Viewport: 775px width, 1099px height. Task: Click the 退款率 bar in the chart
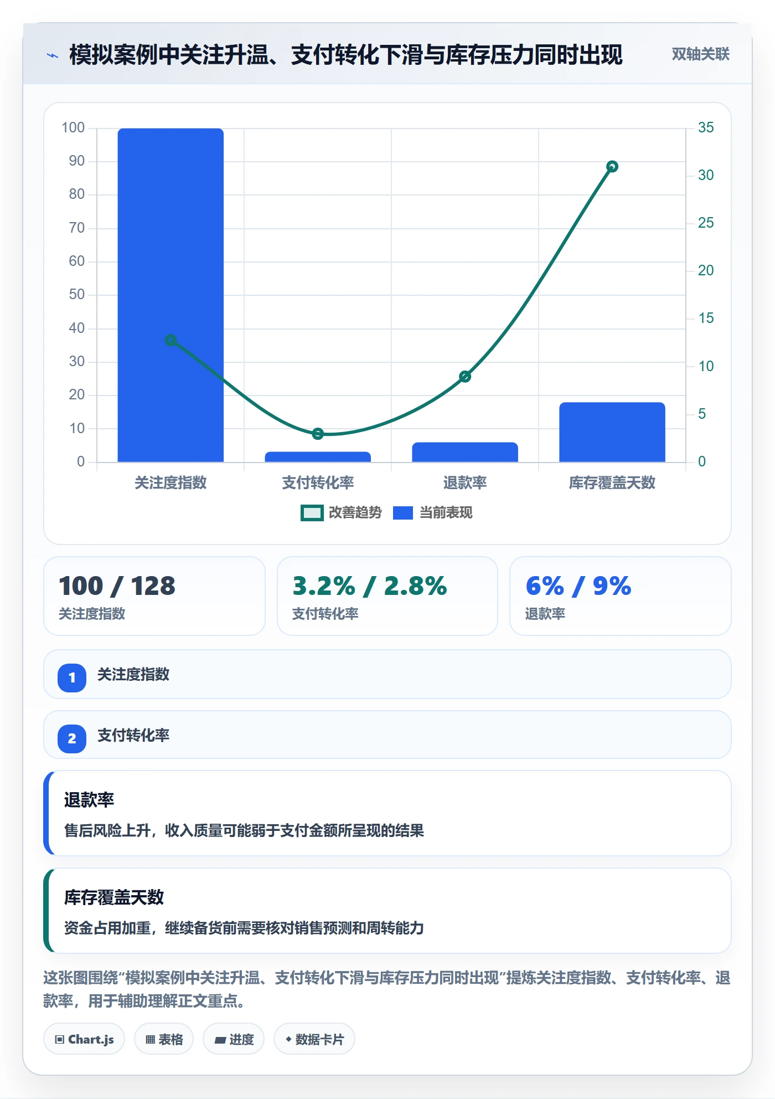coord(465,452)
